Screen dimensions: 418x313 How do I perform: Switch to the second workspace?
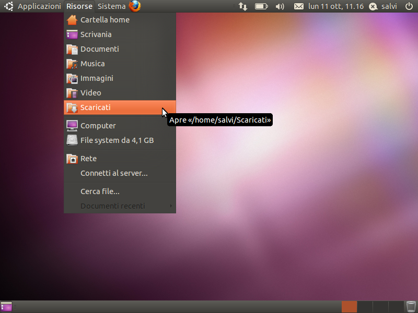365,307
